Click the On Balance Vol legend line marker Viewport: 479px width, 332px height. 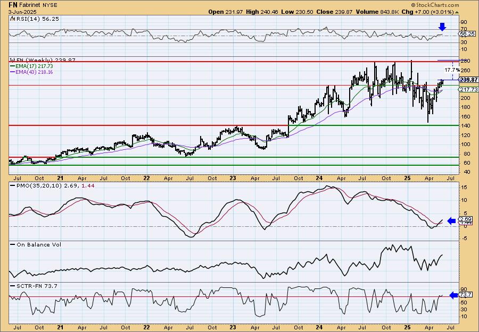(12, 244)
